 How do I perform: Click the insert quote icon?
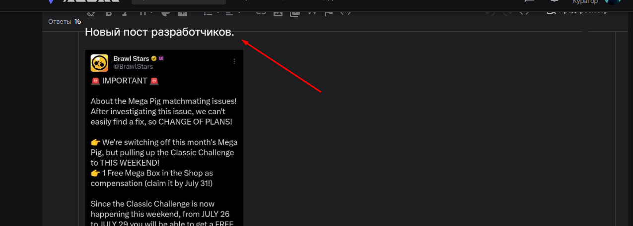click(312, 12)
